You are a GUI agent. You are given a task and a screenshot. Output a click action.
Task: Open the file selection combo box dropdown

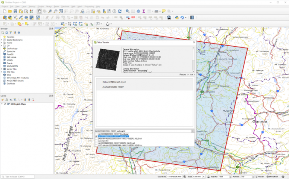[x=193, y=131]
